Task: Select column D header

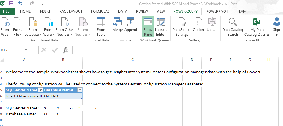Action: pyautogui.click(x=192, y=60)
